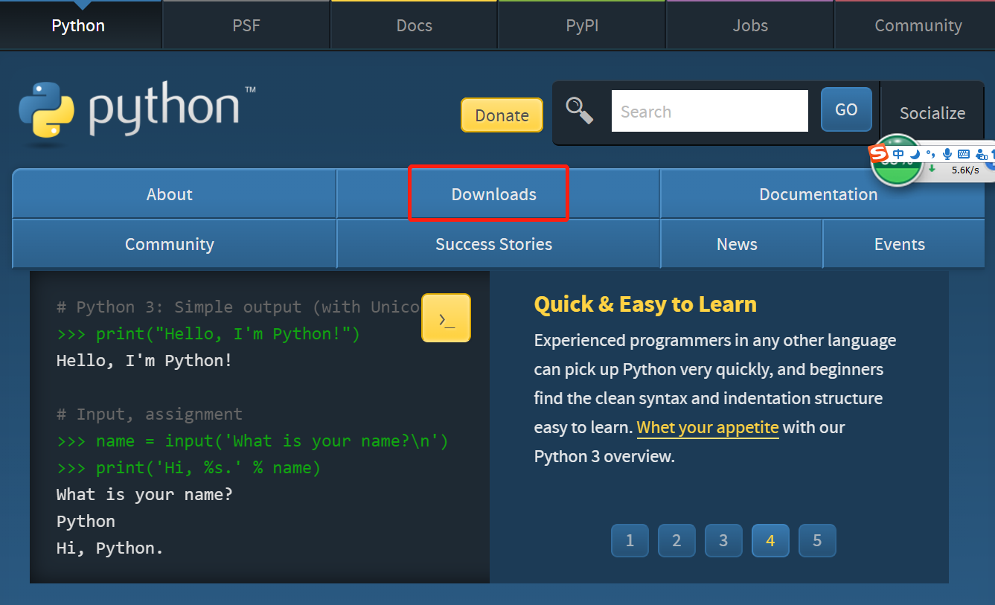Open the Documentation navigation menu

818,193
